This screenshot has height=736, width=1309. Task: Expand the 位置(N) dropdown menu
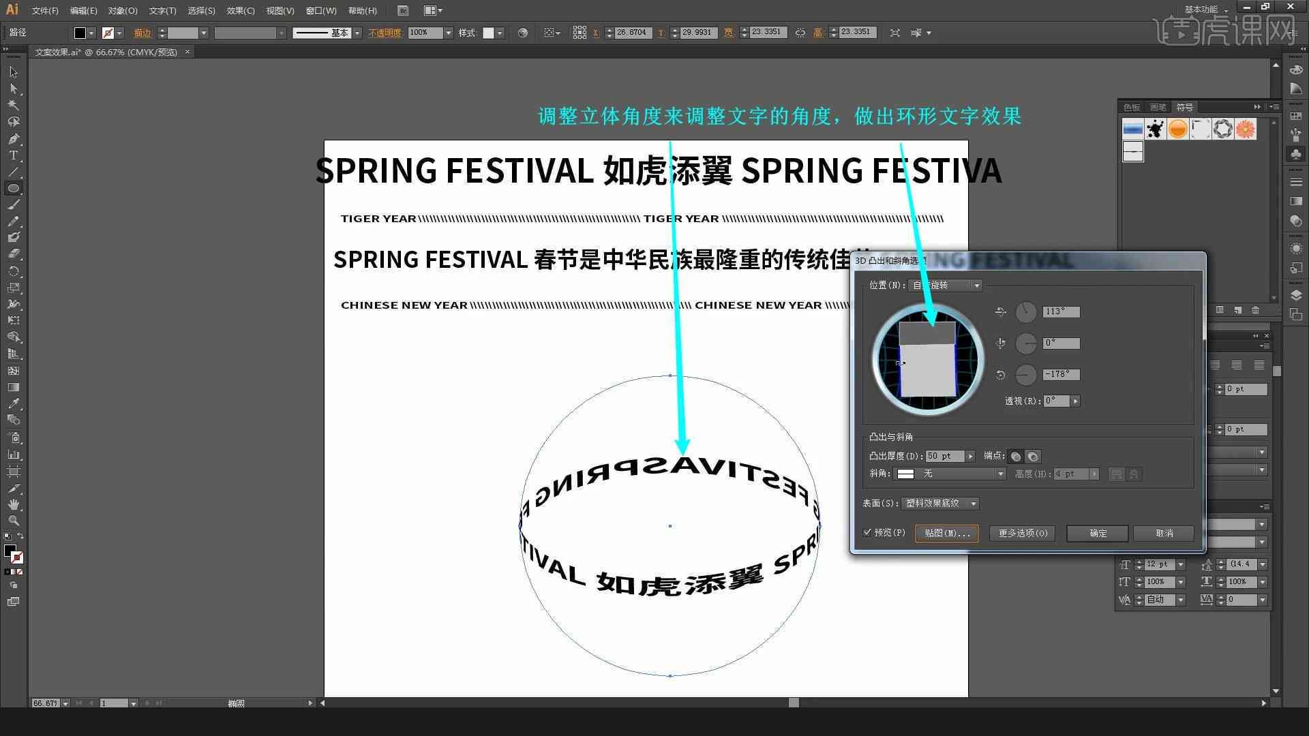tap(976, 285)
